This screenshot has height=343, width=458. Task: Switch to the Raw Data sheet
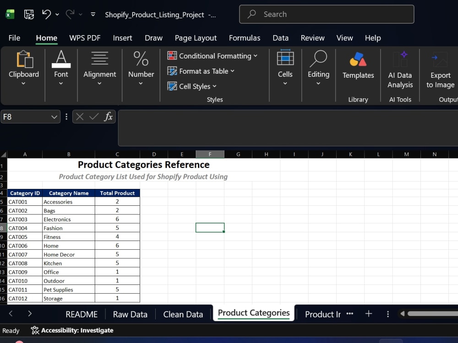click(130, 314)
